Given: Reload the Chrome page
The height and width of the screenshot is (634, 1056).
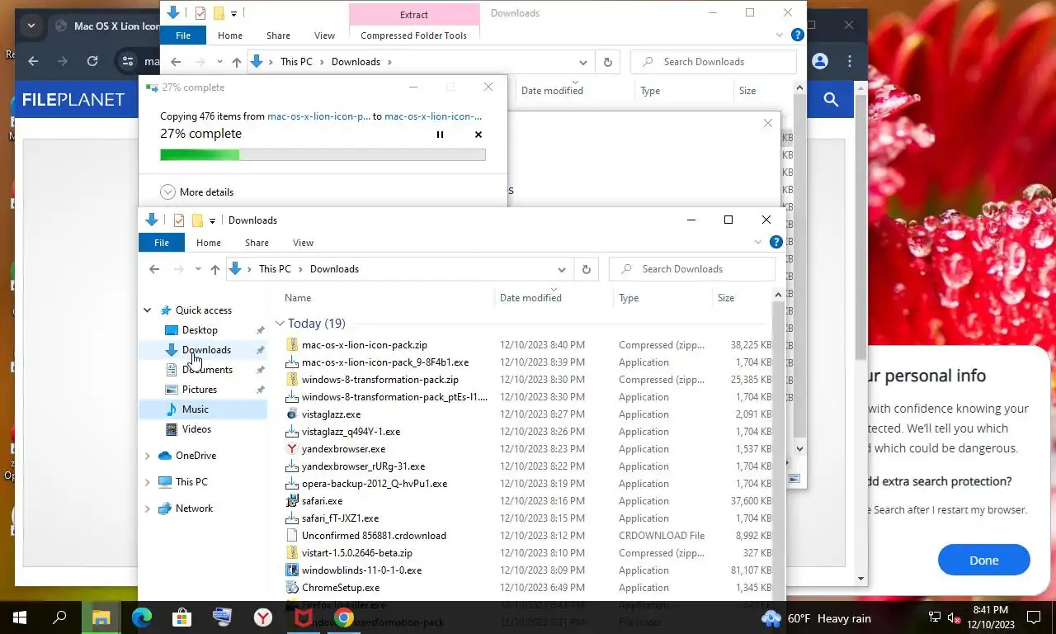Looking at the screenshot, I should [92, 61].
